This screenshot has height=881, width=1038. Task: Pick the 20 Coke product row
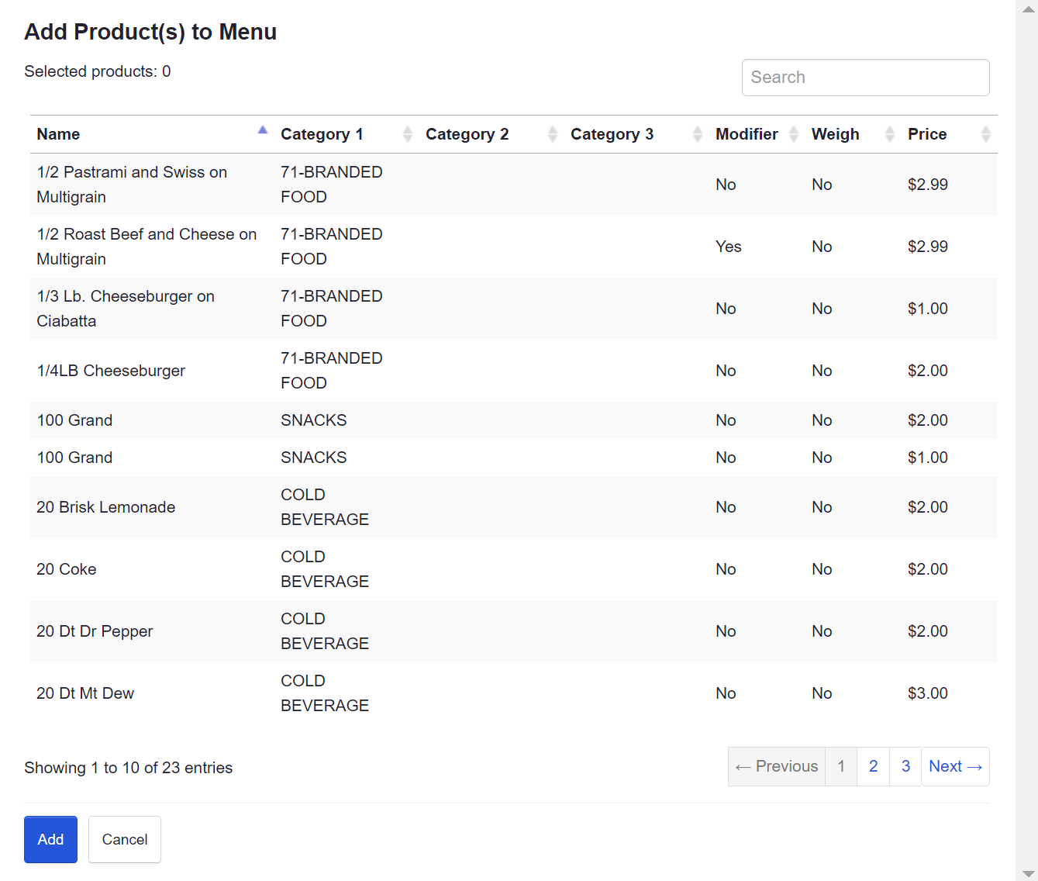coord(67,569)
